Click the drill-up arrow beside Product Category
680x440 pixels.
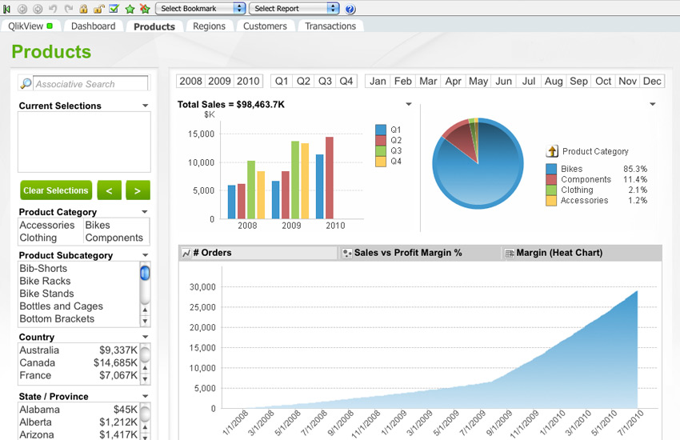click(552, 151)
